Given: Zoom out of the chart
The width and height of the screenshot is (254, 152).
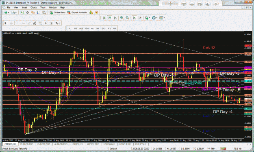Looking at the screenshot, I should tap(127, 18).
